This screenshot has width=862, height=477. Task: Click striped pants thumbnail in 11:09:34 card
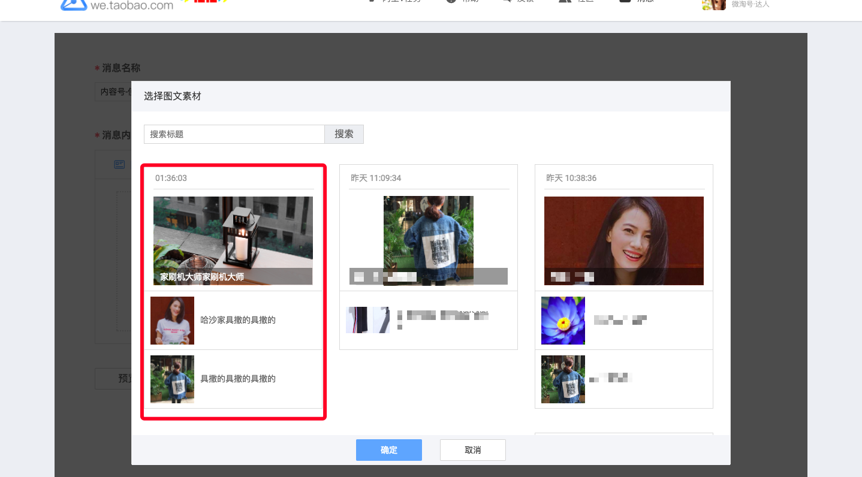click(x=367, y=320)
